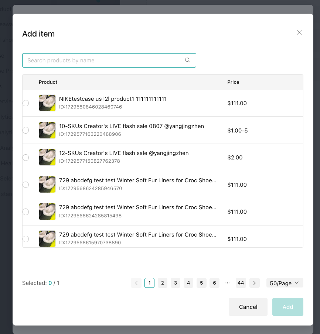Screen dimensions: 320x334
Task: Close the Add item dialog
Action: coord(299,32)
